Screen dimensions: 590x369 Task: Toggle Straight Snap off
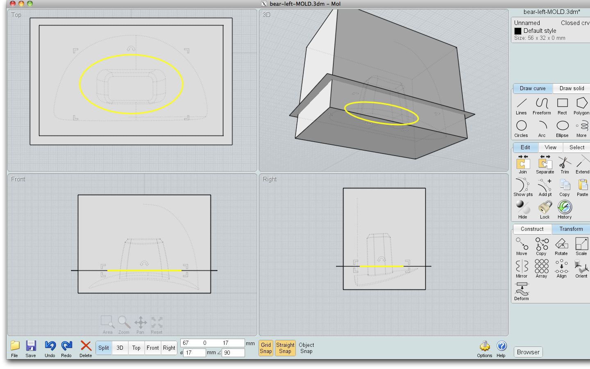click(x=285, y=348)
